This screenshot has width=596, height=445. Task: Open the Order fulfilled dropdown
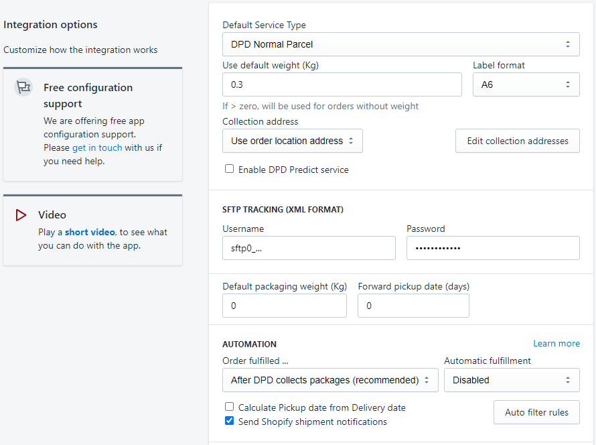point(330,380)
